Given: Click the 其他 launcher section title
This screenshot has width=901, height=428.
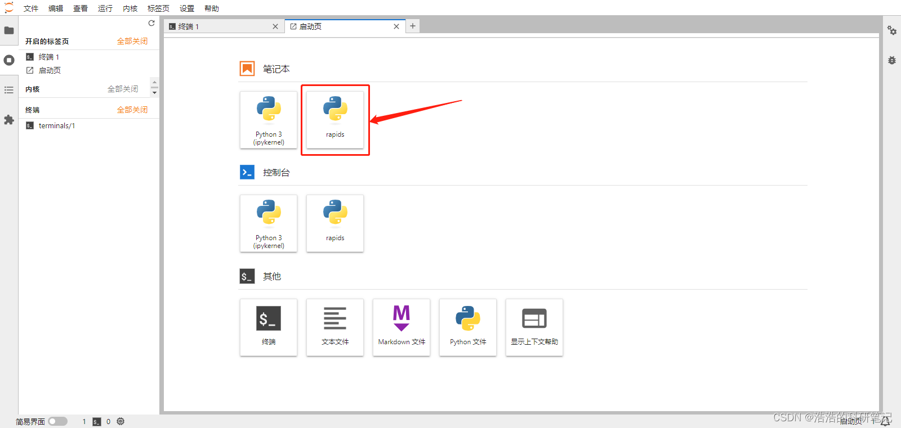Looking at the screenshot, I should pyautogui.click(x=272, y=276).
